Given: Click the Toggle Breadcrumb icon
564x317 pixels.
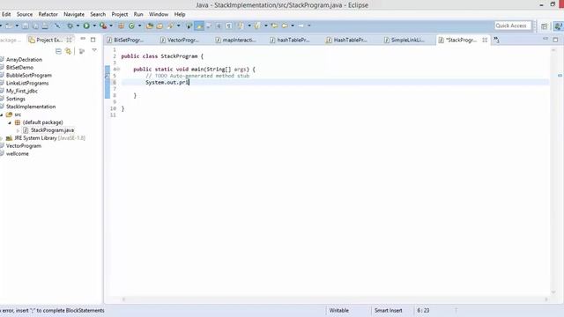Looking at the screenshot, I should pyautogui.click(x=189, y=26).
